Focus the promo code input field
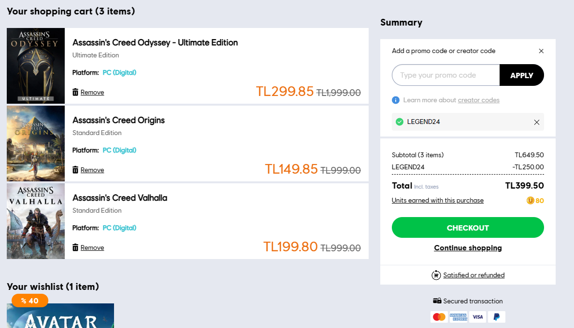Screen dimensions: 574x328 coord(445,75)
